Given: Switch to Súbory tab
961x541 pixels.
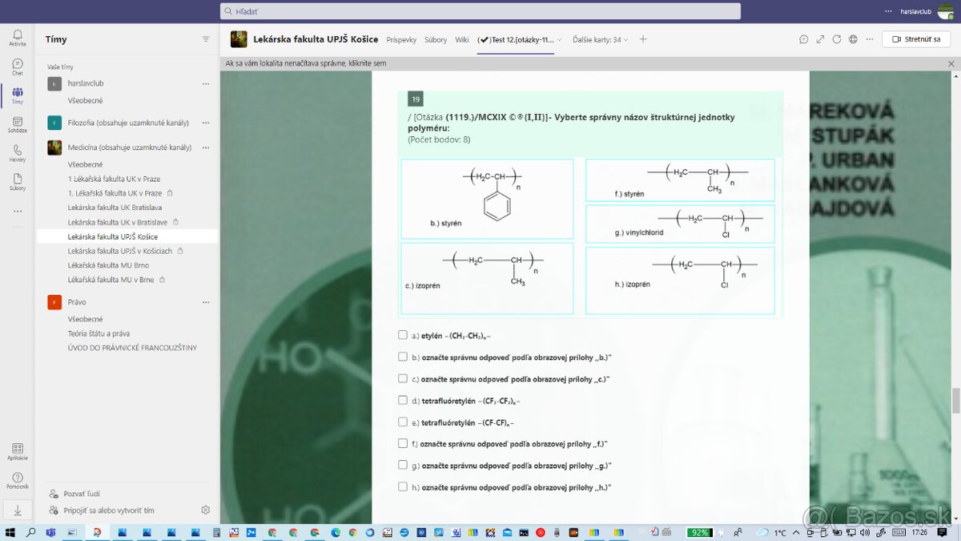Looking at the screenshot, I should [x=436, y=39].
